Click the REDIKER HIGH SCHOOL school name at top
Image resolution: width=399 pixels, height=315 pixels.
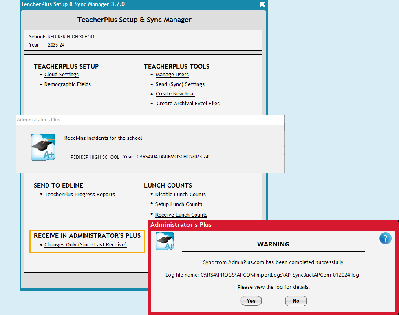pyautogui.click(x=72, y=37)
